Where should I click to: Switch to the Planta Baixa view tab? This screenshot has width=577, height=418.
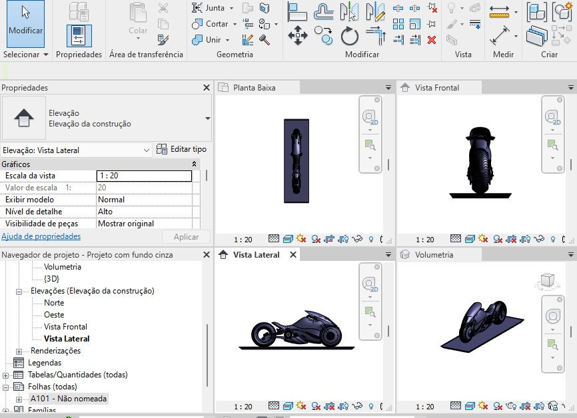[258, 87]
